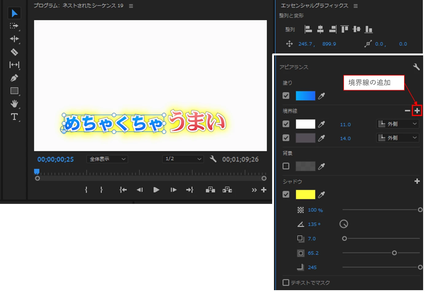425x292 pixels.
Task: Click align horizontal center icon
Action: pyautogui.click(x=320, y=29)
